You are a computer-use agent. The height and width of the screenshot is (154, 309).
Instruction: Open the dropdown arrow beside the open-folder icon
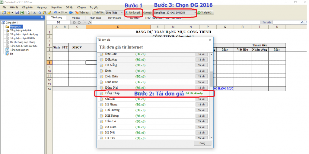pyautogui.click(x=12, y=13)
